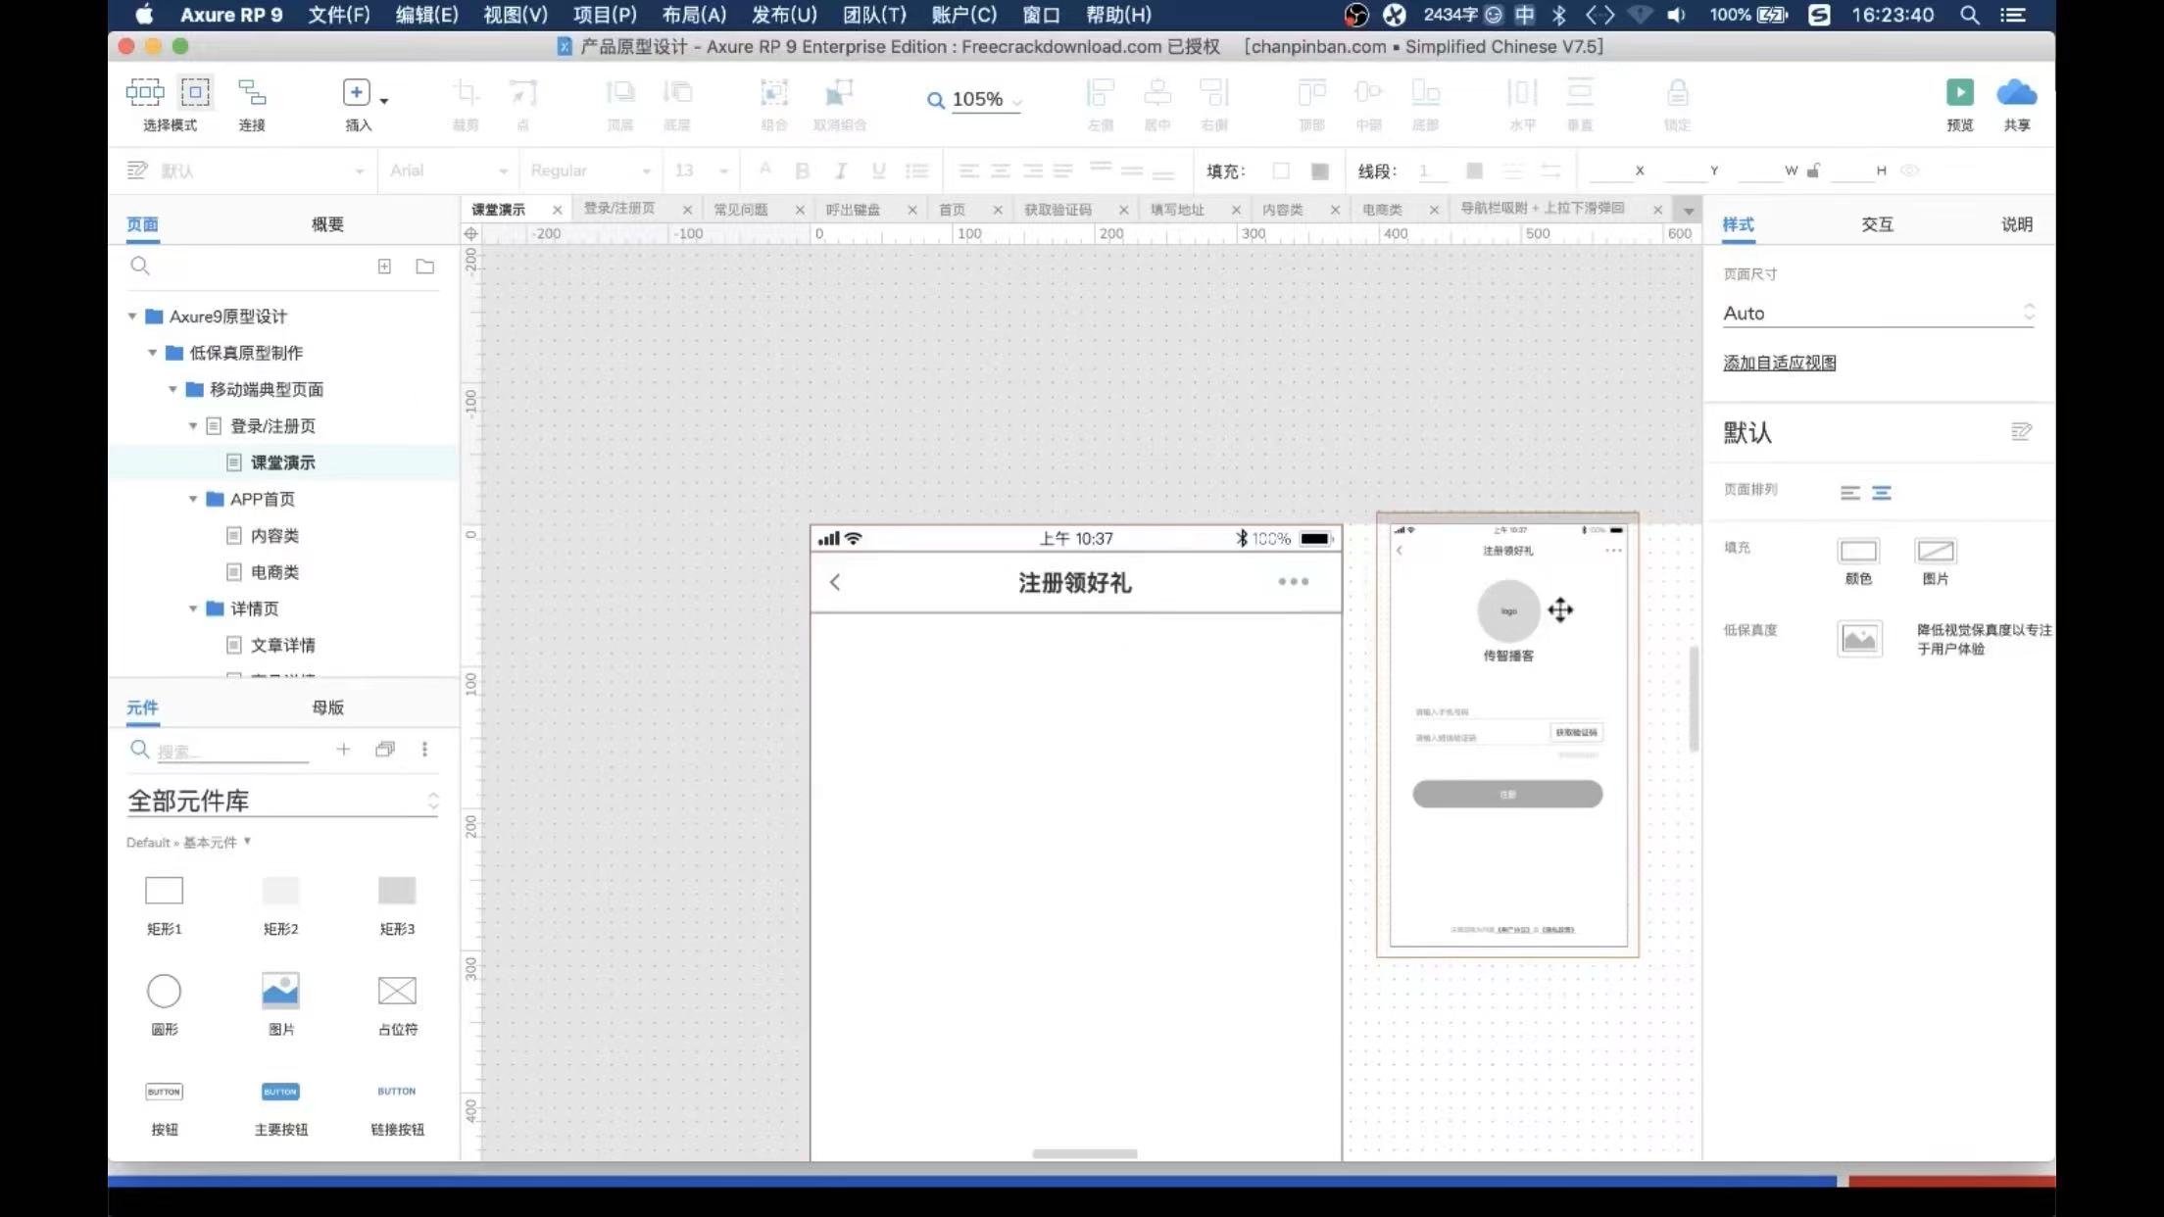Set page alignment to left
2164x1217 pixels.
coord(1849,493)
